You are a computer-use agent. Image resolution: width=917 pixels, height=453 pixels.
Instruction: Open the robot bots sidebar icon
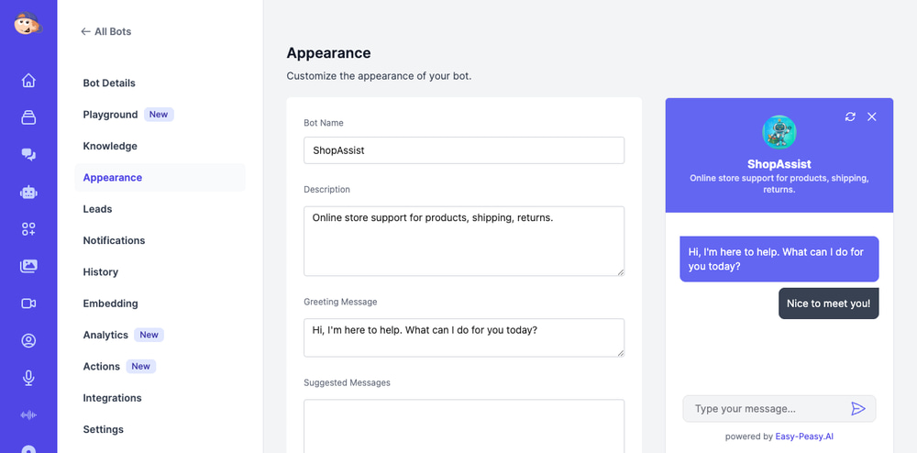coord(28,193)
